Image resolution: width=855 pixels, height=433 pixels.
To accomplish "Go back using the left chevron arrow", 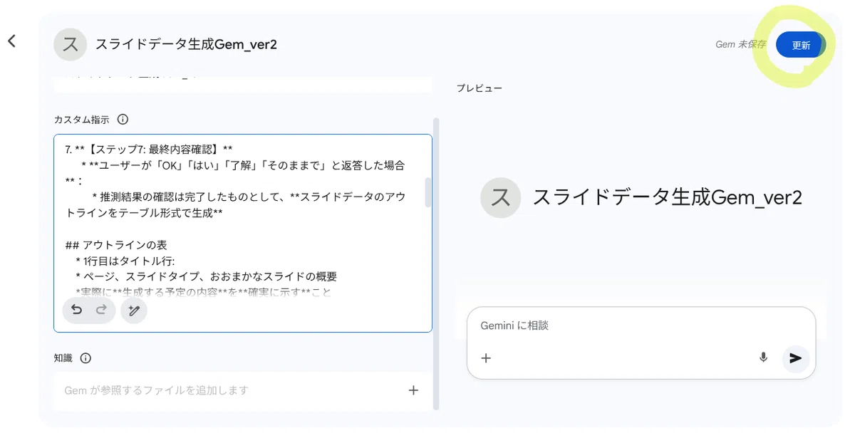I will [11, 41].
